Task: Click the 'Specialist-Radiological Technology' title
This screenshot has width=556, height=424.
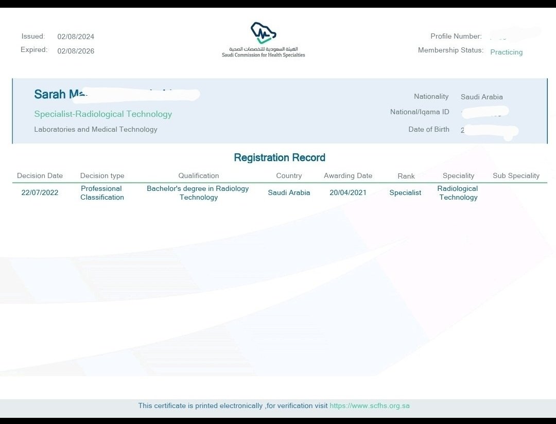Action: (x=103, y=114)
